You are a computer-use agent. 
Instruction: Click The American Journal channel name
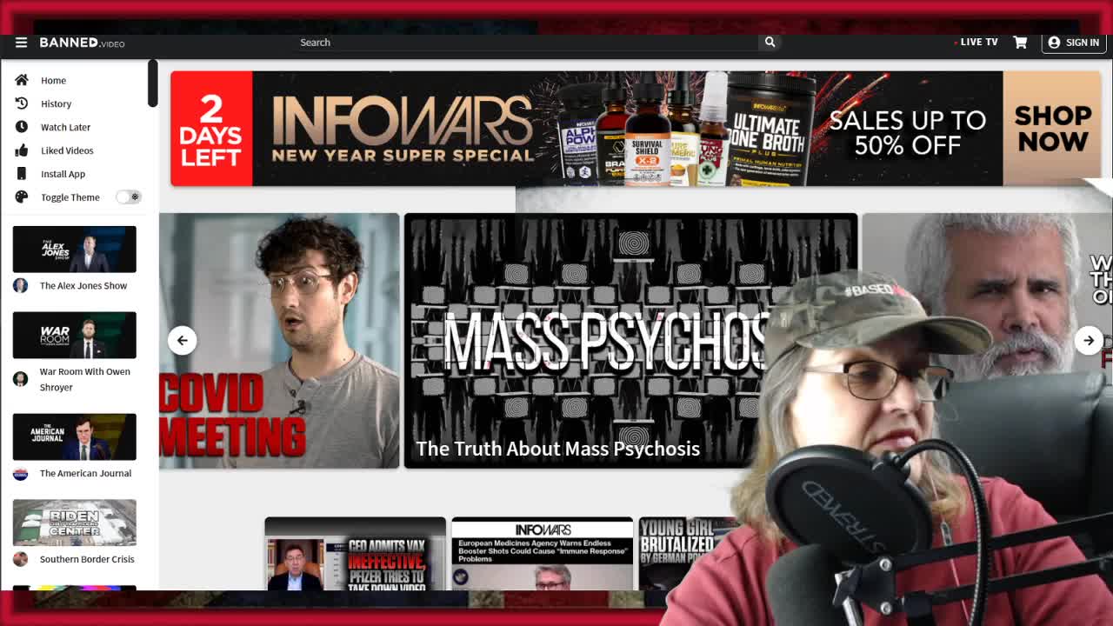click(x=85, y=473)
